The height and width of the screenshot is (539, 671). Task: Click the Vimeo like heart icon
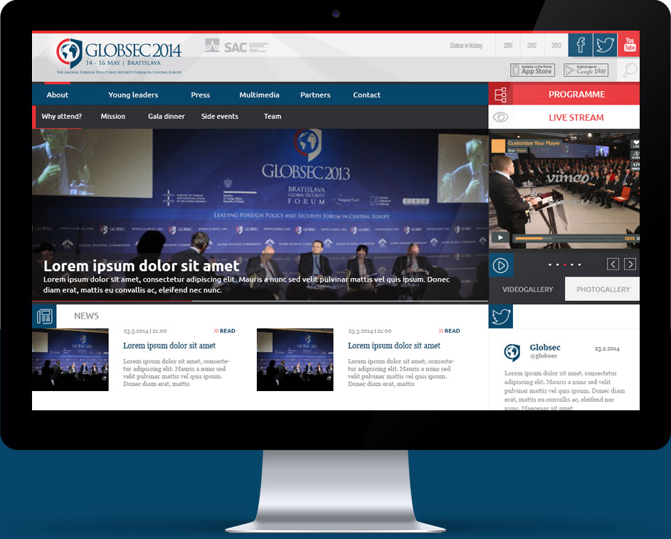tap(635, 144)
